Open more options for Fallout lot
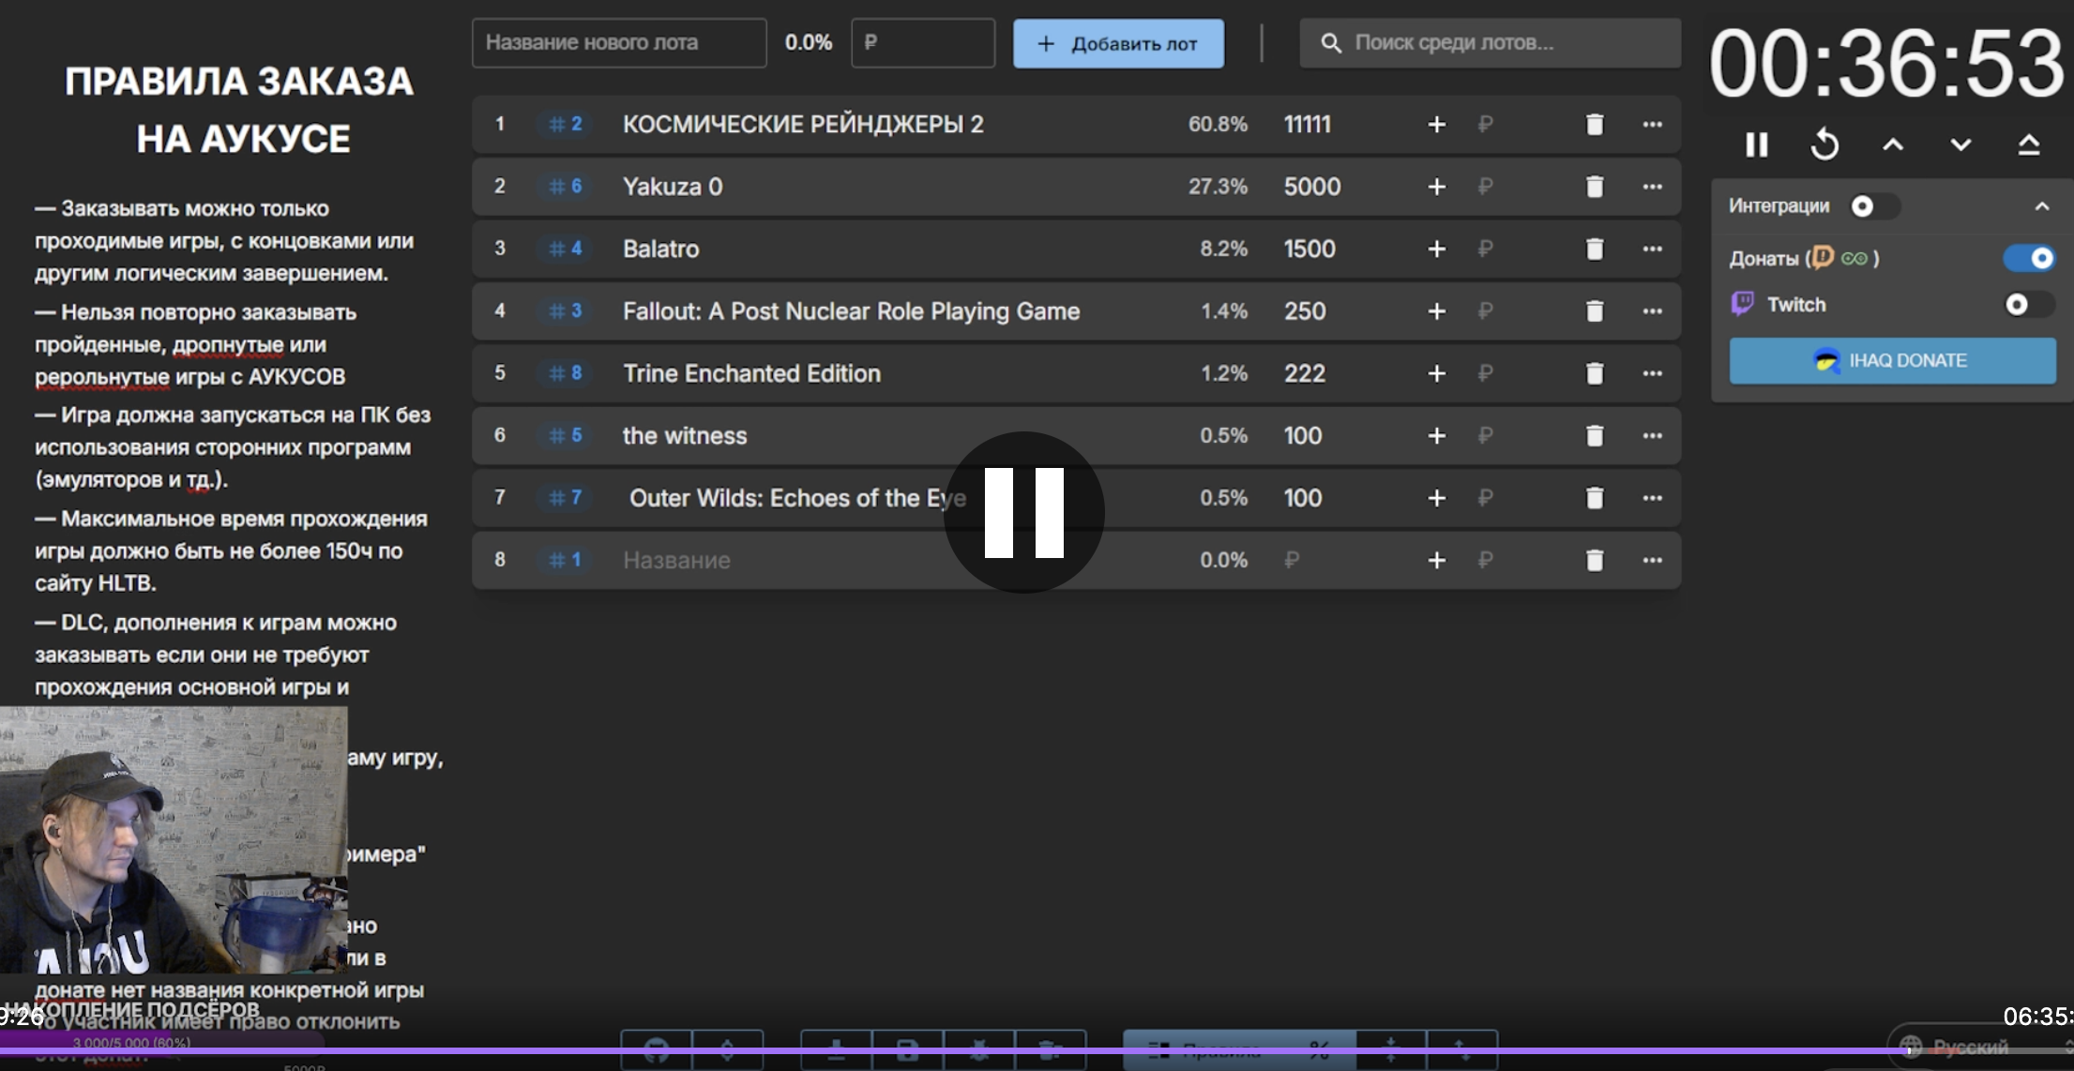 (1652, 310)
